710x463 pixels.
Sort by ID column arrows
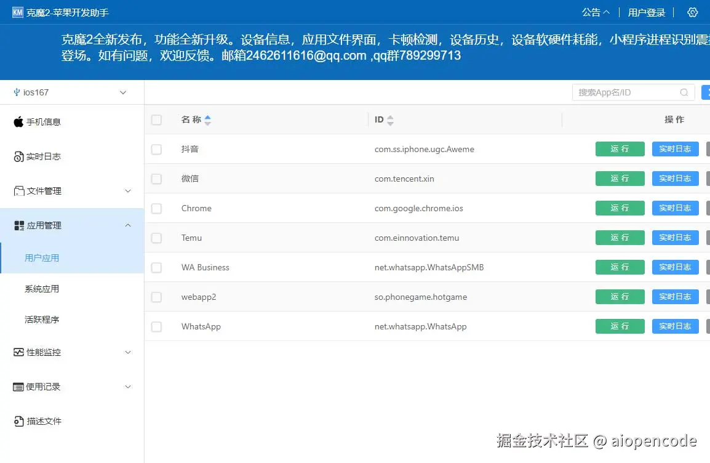click(x=390, y=120)
